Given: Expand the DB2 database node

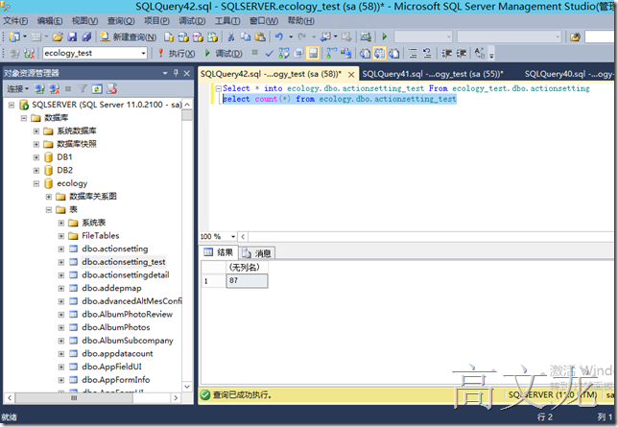Looking at the screenshot, I should click(x=36, y=171).
